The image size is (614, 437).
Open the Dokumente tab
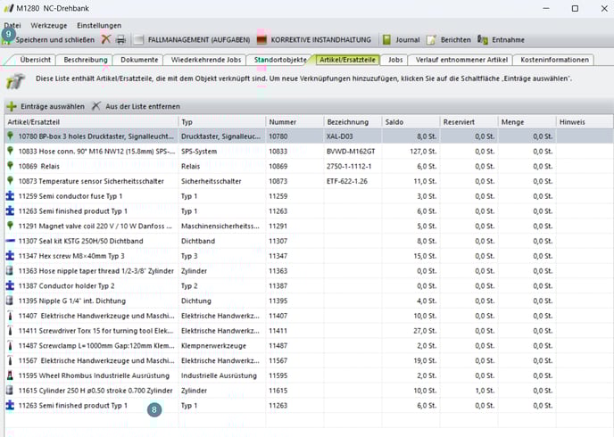click(x=139, y=60)
